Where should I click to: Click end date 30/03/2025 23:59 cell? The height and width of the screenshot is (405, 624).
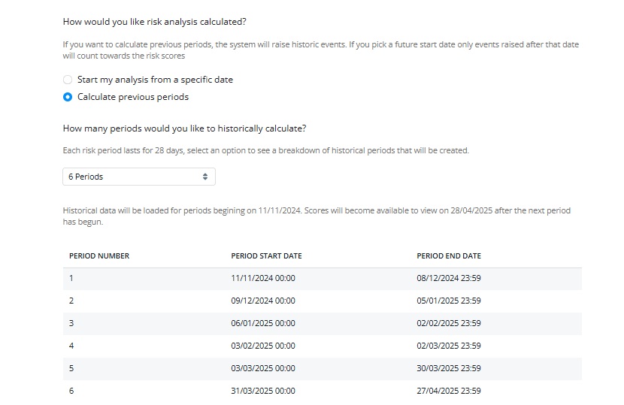pyautogui.click(x=449, y=368)
